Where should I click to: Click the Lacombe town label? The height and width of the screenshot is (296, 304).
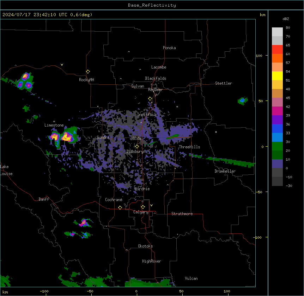point(159,67)
